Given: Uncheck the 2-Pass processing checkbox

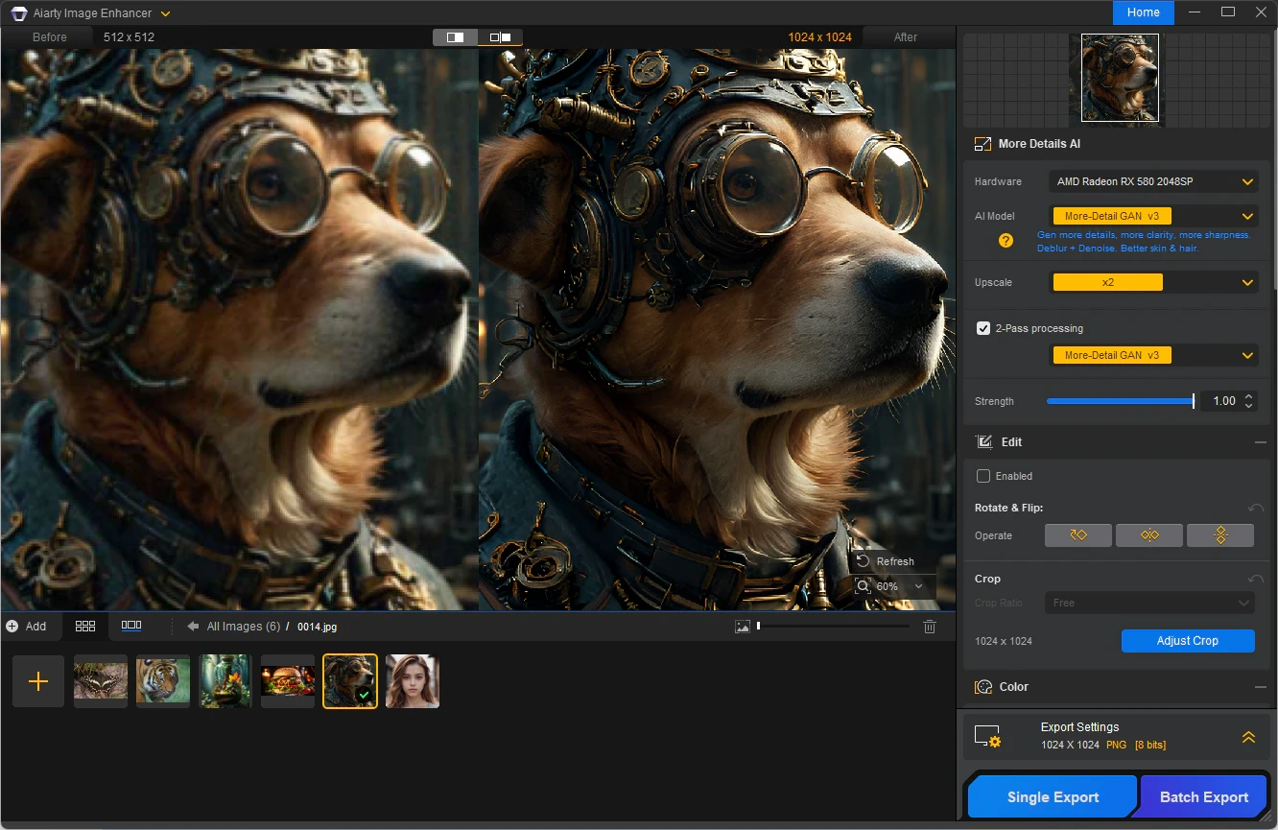Looking at the screenshot, I should coord(983,328).
